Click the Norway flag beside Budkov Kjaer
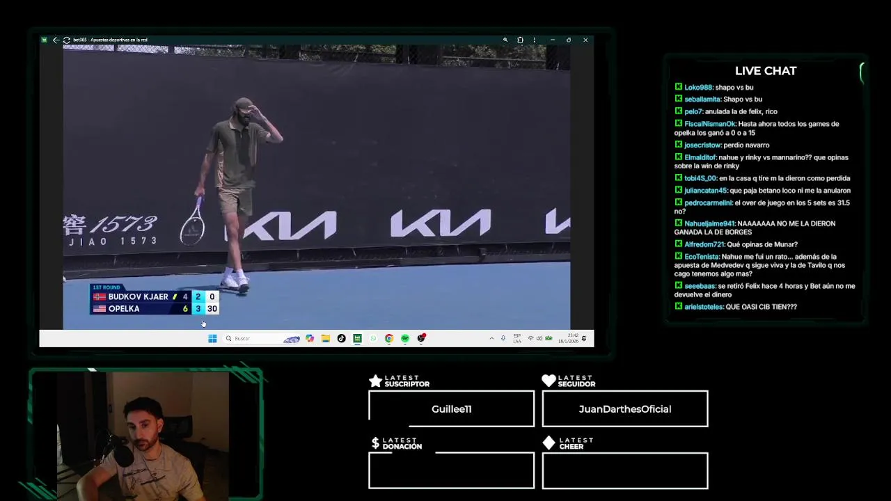The width and height of the screenshot is (891, 501). pos(100,297)
